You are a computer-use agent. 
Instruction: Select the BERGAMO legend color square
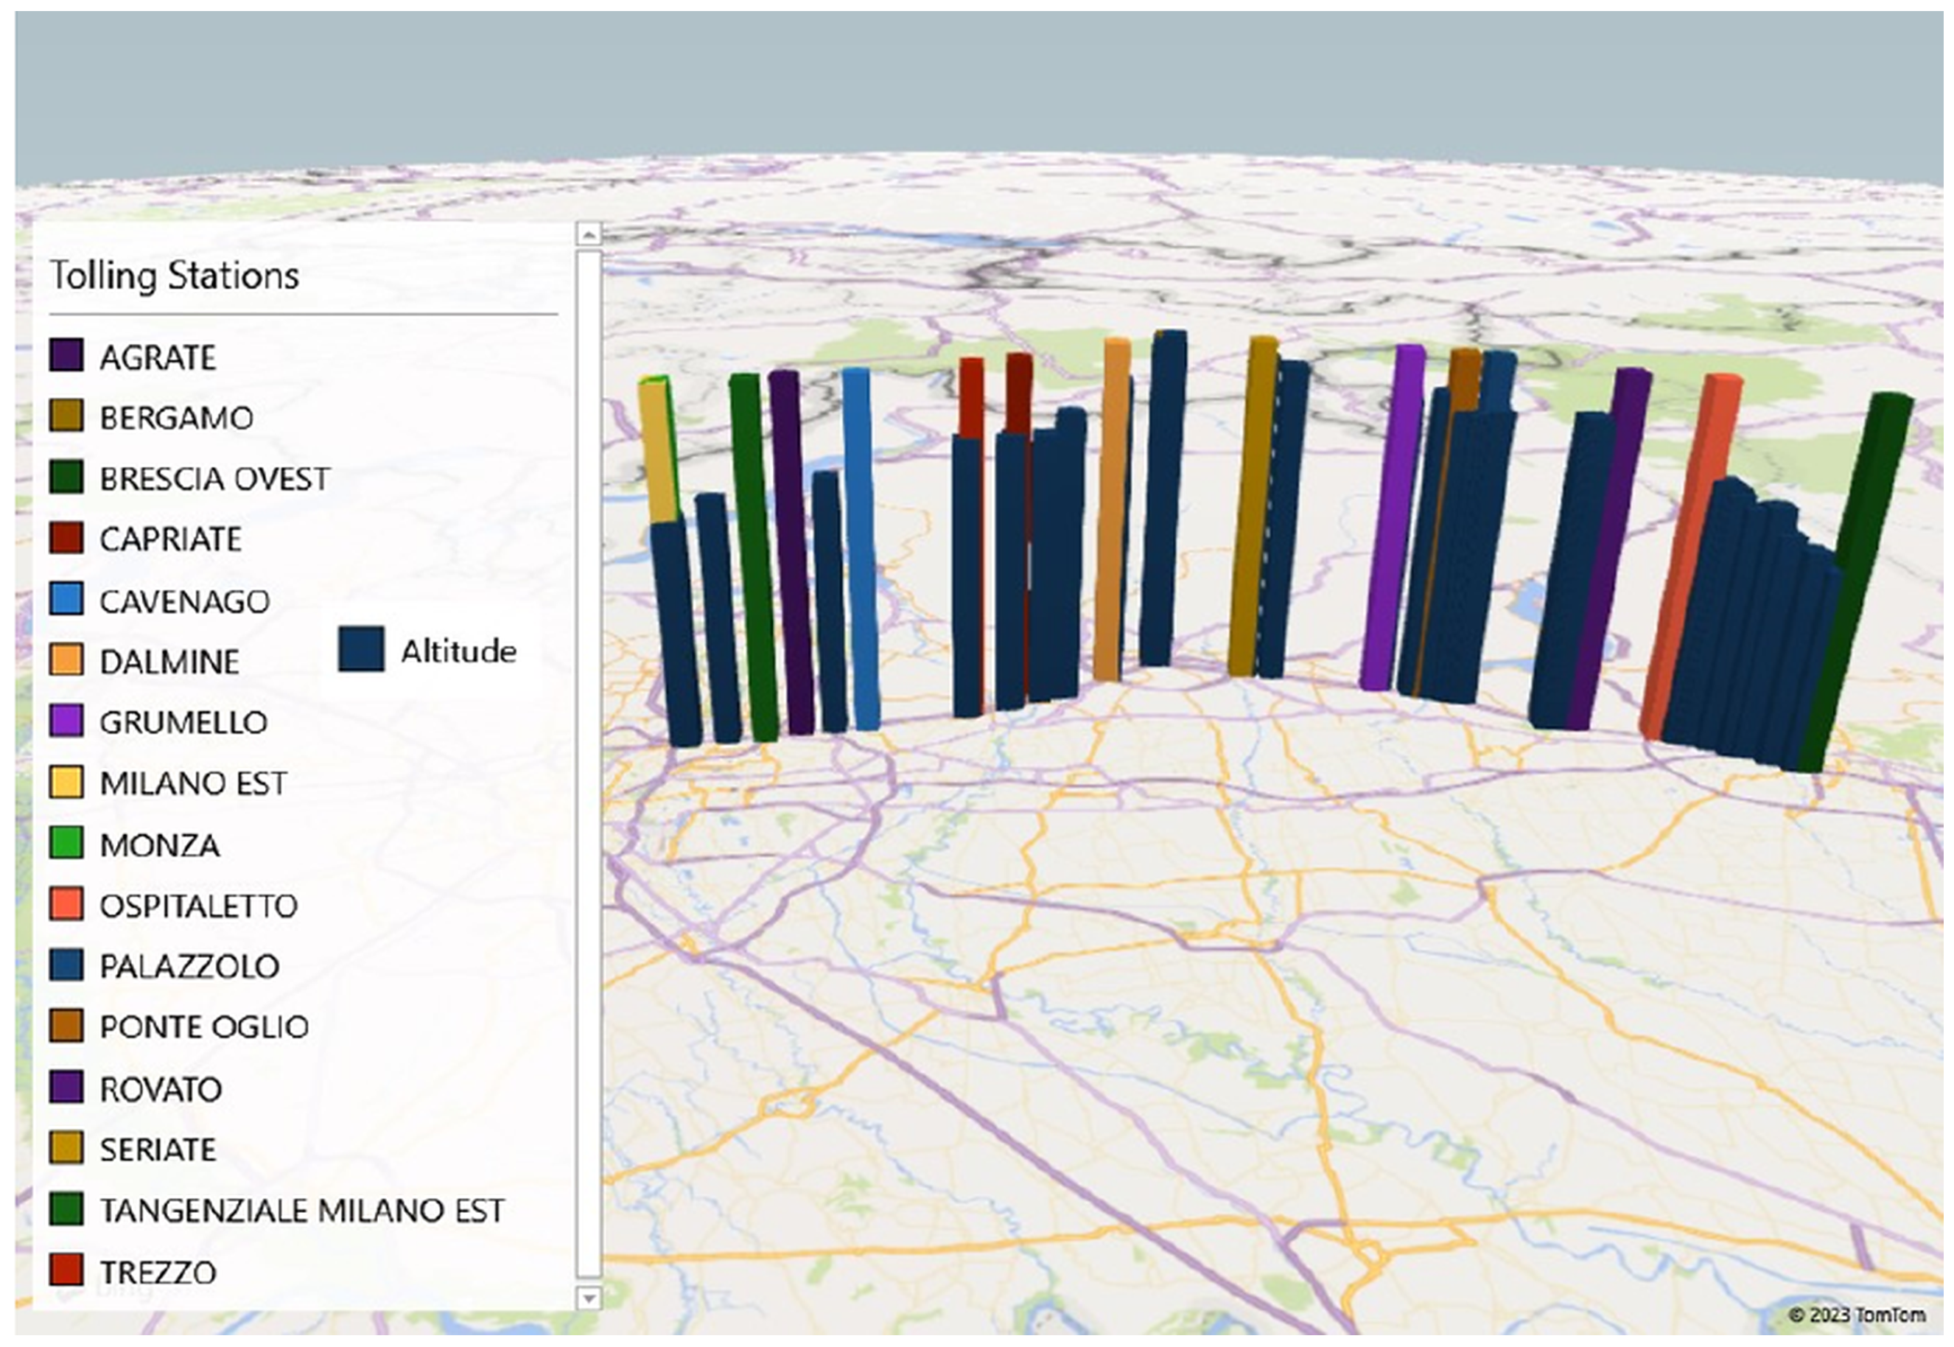(66, 416)
